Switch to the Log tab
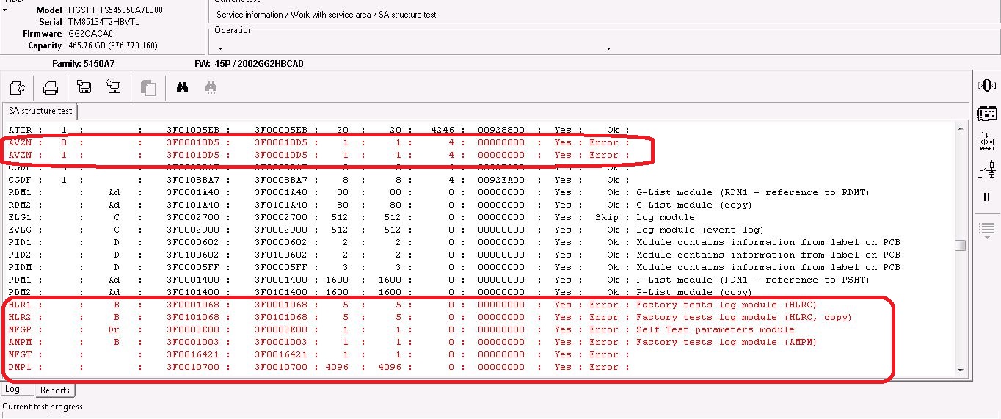 click(x=12, y=390)
